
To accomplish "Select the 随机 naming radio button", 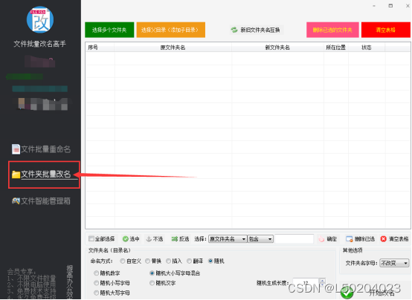I will (210, 261).
